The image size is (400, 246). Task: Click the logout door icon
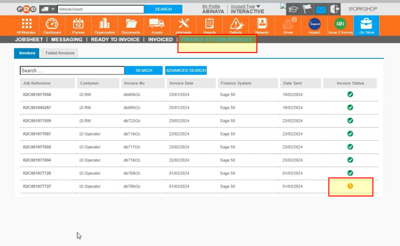click(x=334, y=9)
